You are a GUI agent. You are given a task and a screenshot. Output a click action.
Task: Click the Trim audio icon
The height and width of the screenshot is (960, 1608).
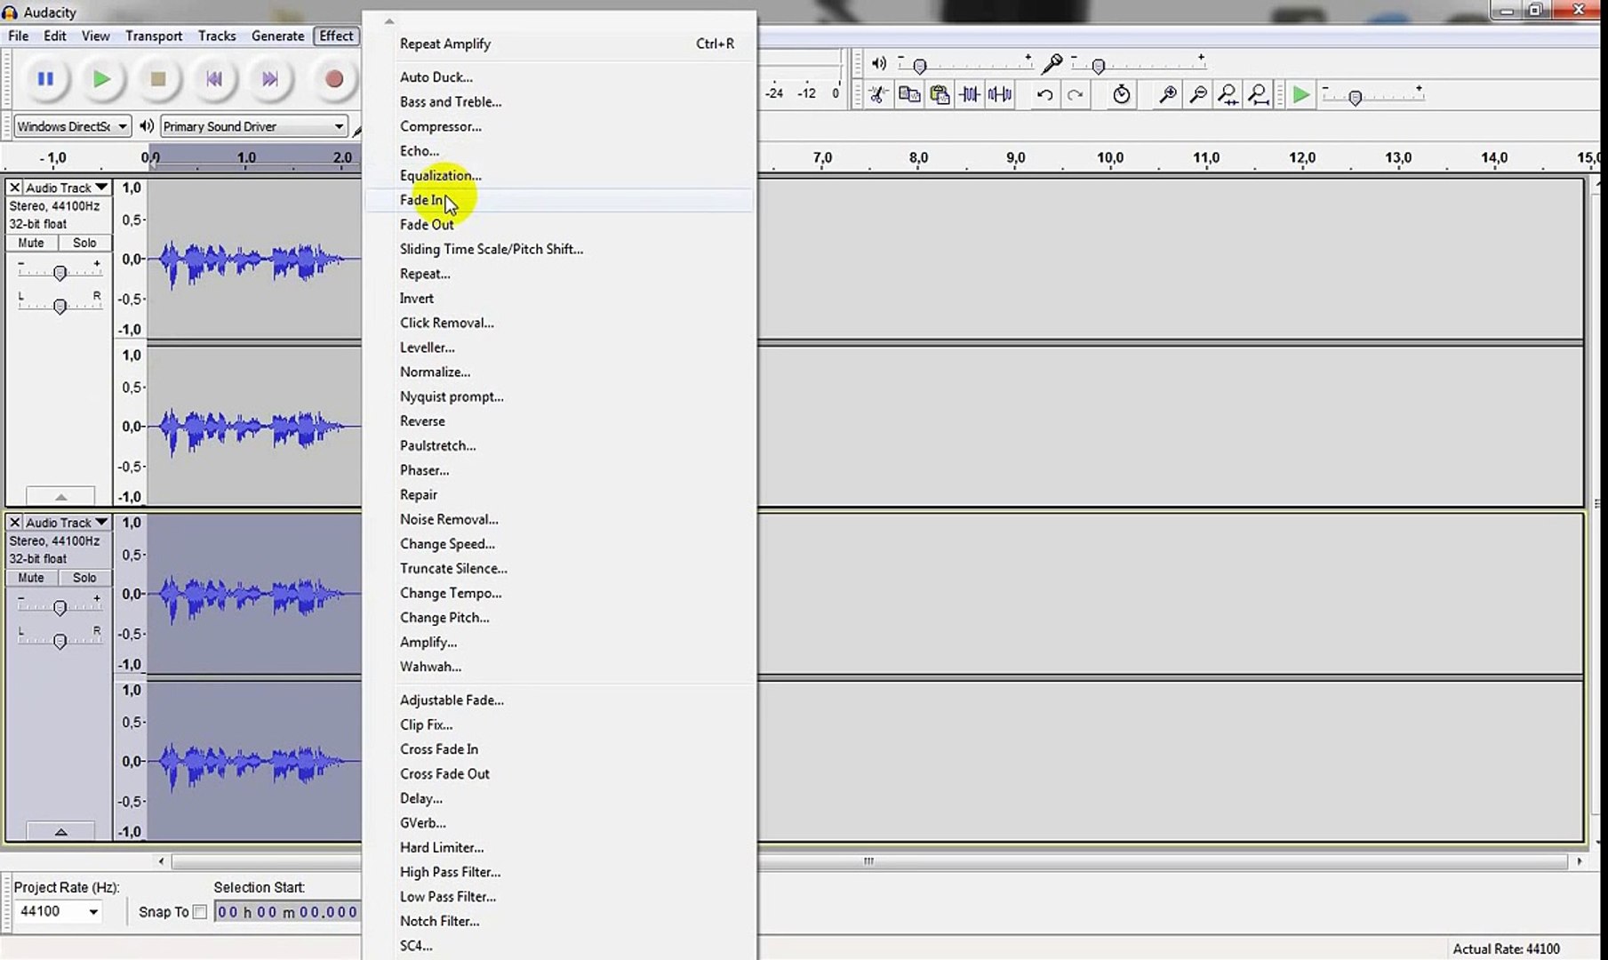pyautogui.click(x=970, y=94)
